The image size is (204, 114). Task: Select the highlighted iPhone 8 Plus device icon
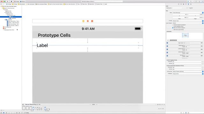coord(33,109)
